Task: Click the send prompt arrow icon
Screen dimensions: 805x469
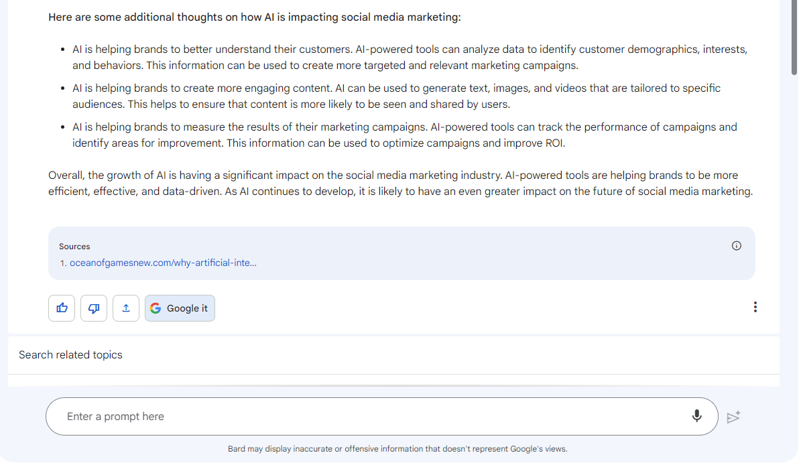Action: pyautogui.click(x=733, y=417)
